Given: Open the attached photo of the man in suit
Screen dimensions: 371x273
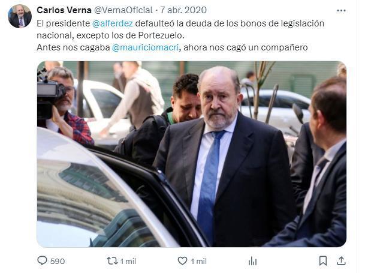Looking at the screenshot, I should click(x=192, y=154).
